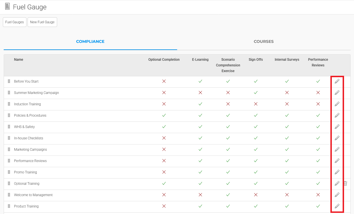Edit the Before You Start row
The image size is (354, 214).
coord(337,81)
